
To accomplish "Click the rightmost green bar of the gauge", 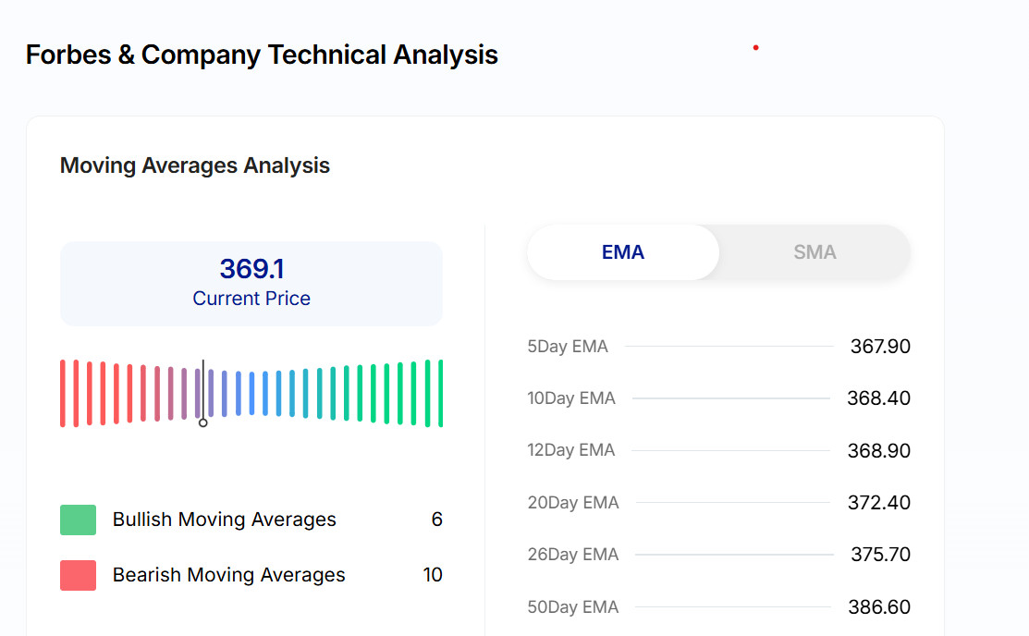I will click(x=441, y=393).
